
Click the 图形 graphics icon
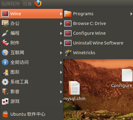[5, 72]
